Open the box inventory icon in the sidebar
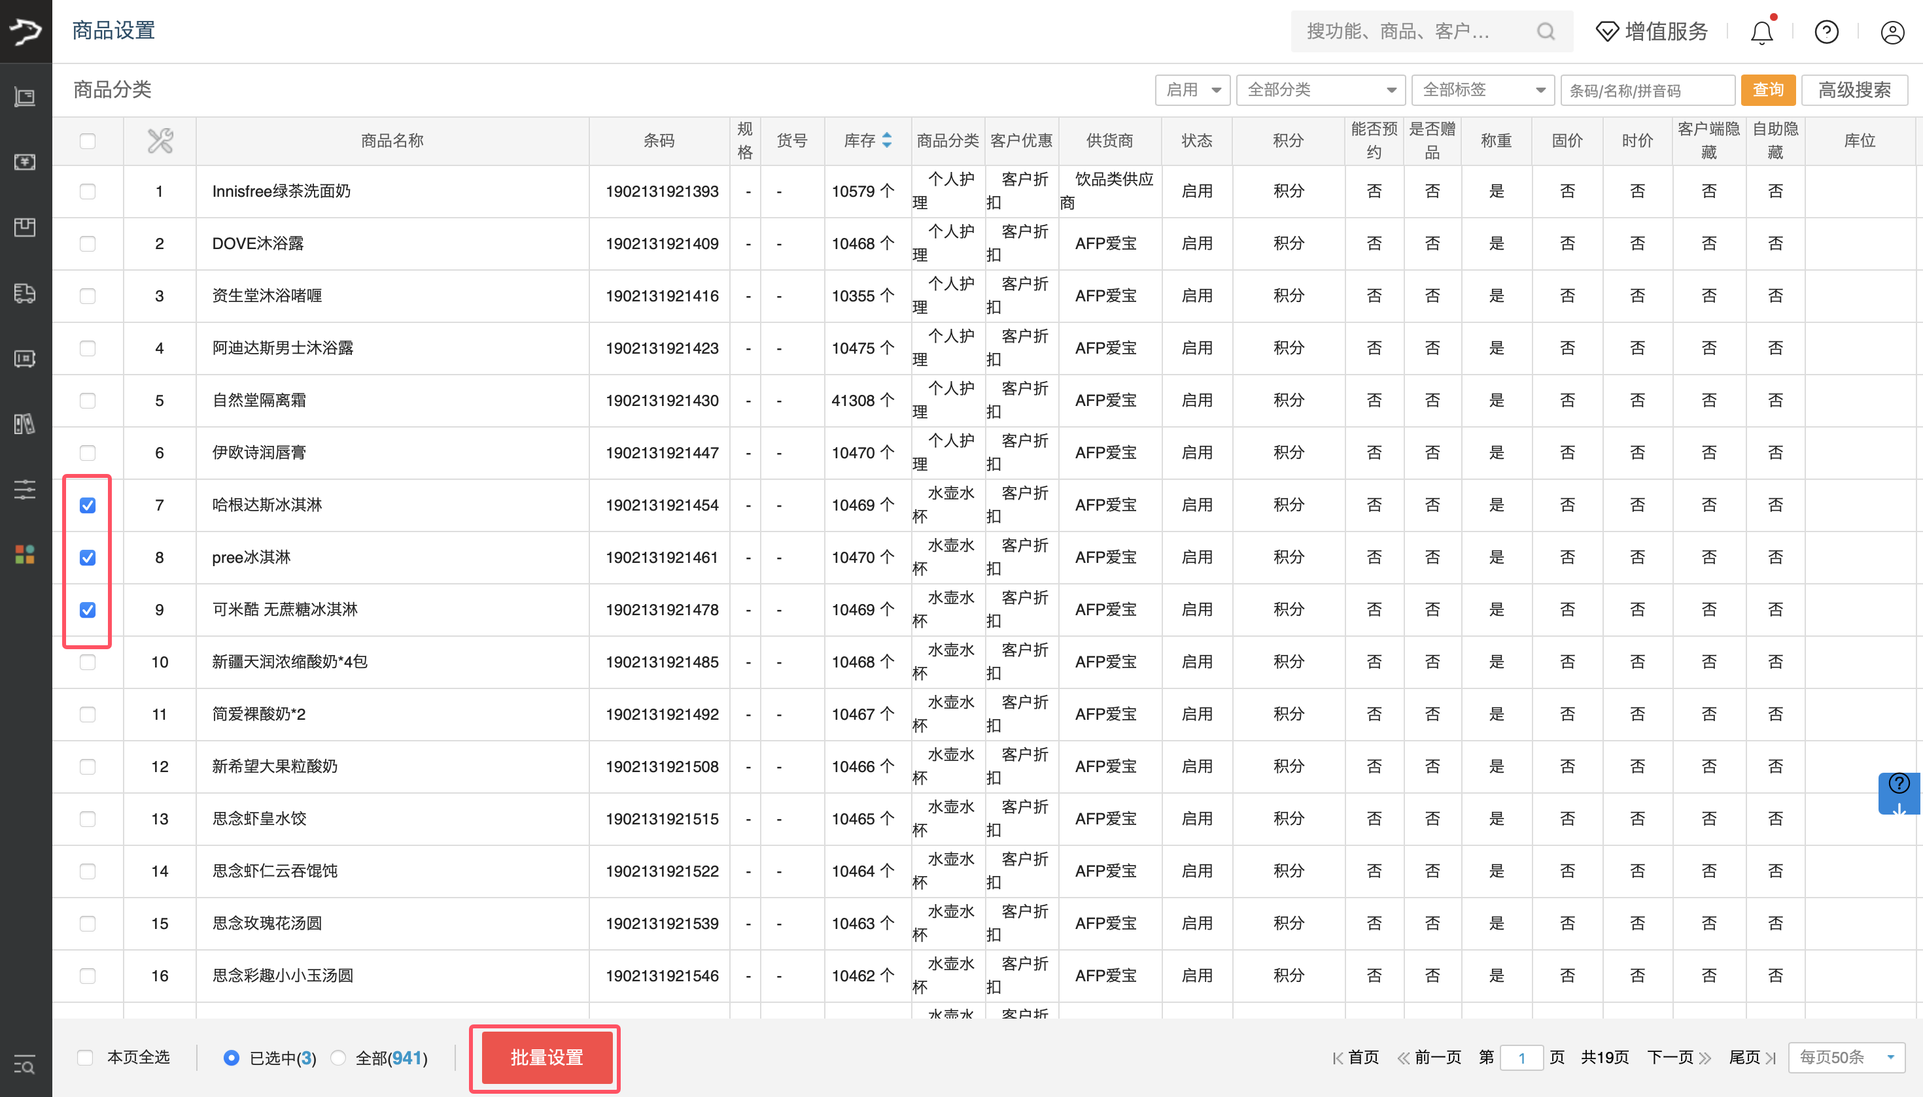This screenshot has width=1923, height=1097. click(25, 228)
